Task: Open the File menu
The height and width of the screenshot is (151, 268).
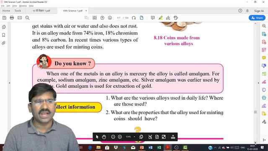Action: [x=3, y=6]
